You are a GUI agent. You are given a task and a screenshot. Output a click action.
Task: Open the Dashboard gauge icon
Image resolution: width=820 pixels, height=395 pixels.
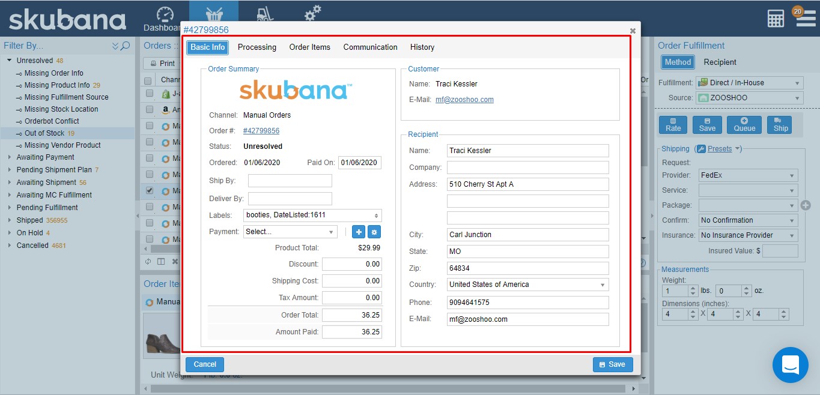point(165,14)
